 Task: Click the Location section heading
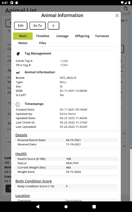[x=23, y=196]
